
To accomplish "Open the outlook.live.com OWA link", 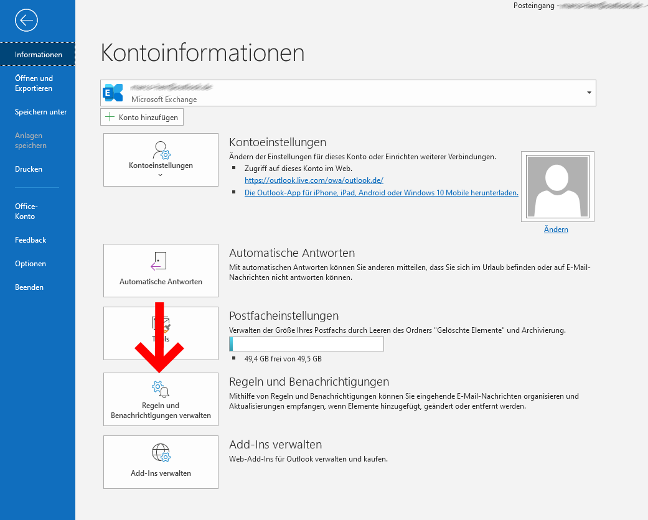I will click(314, 180).
